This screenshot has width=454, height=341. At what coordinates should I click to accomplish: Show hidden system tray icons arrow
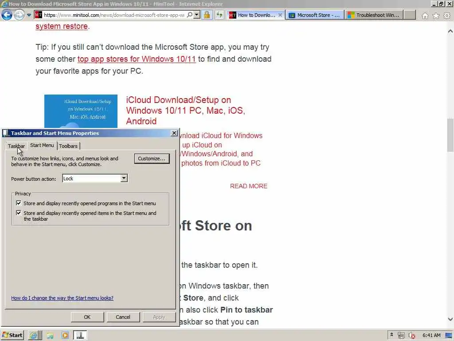click(x=392, y=335)
